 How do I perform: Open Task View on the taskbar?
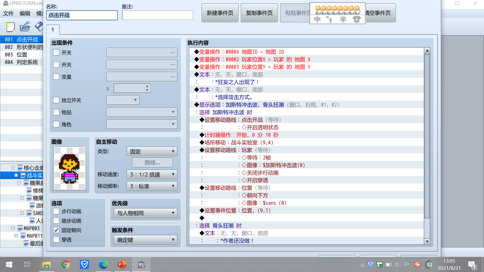[x=27, y=264]
